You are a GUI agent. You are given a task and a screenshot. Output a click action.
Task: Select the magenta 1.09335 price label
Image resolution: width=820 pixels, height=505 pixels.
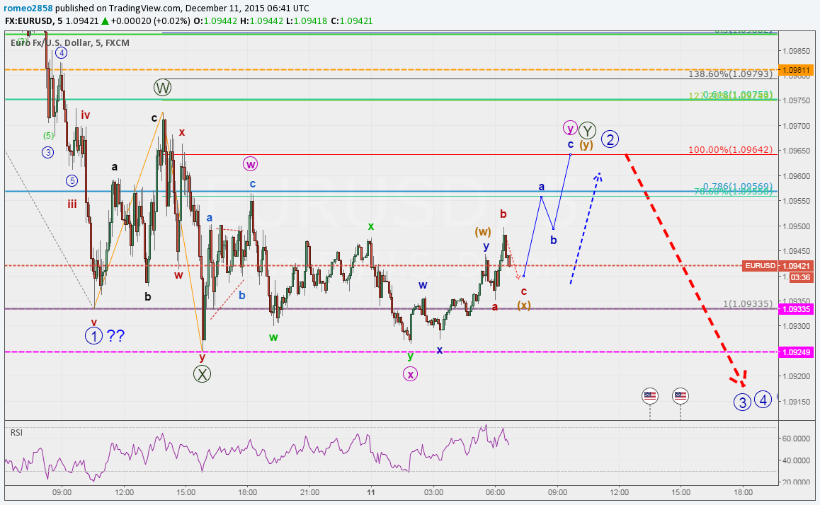click(x=795, y=309)
